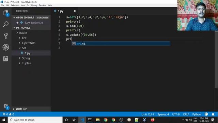The height and width of the screenshot is (123, 218).
Task: Click the errors and warnings status indicator
Action: pyautogui.click(x=9, y=114)
